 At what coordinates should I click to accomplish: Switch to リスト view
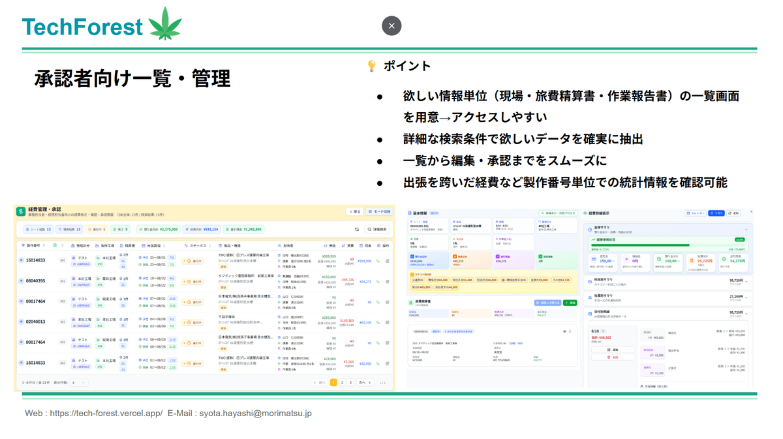click(x=716, y=213)
